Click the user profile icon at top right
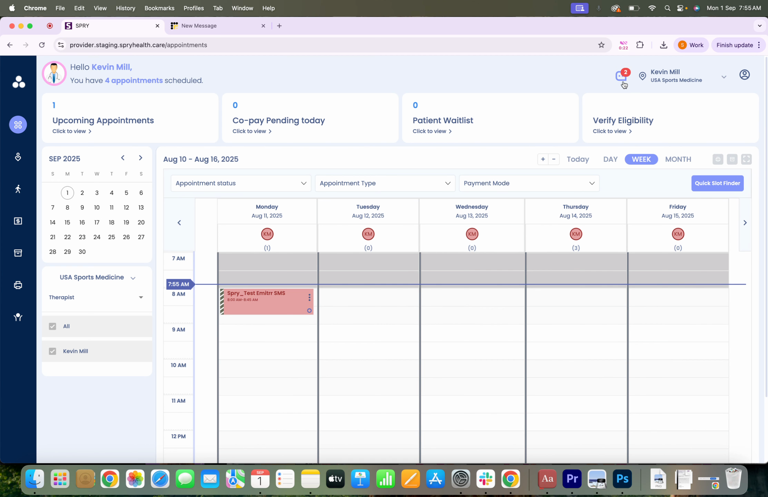This screenshot has height=497, width=768. pyautogui.click(x=744, y=75)
